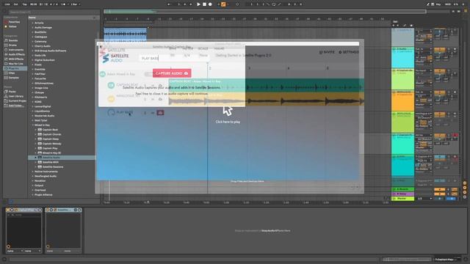The height and width of the screenshot is (264, 470).
Task: Select the blue audio clip in arrangement
Action: (x=126, y=34)
